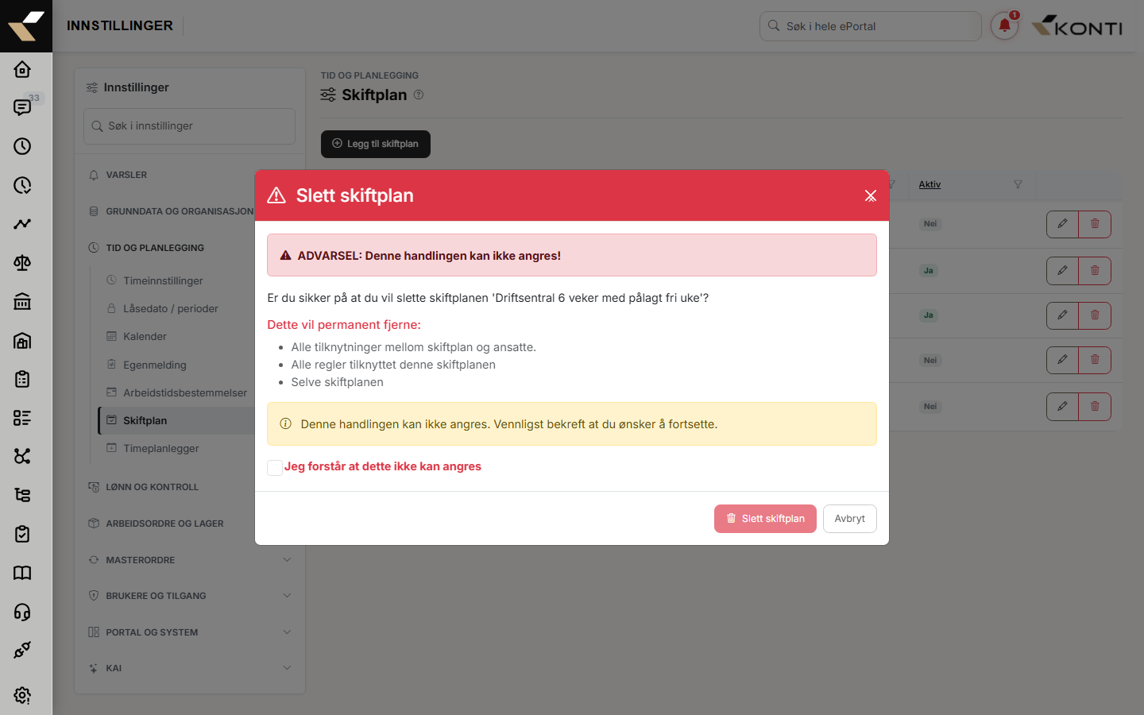
Task: Expand the PORTAL OG SYSTEM section
Action: click(190, 632)
